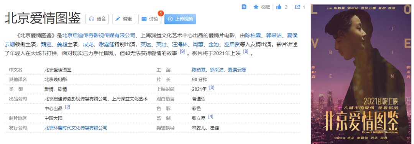Click the red discussion notification badge
414x144 pixels.
(161, 13)
